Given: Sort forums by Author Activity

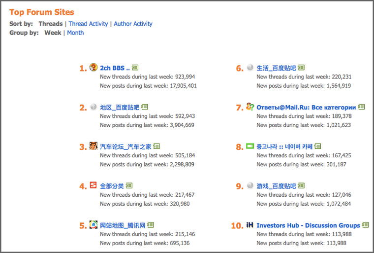Looking at the screenshot, I should click(x=133, y=24).
